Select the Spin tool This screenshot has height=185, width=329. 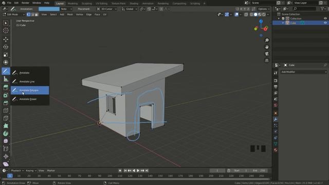pos(6,134)
